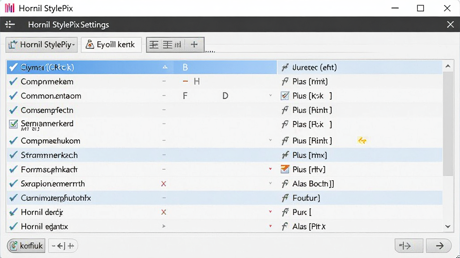
Task: Select the H value in Compnmekem row
Action: click(197, 82)
